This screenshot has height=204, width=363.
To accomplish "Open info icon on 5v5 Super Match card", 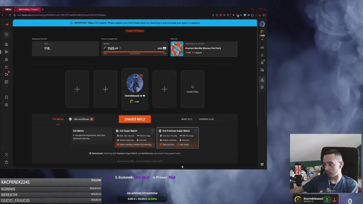I will (x=153, y=131).
